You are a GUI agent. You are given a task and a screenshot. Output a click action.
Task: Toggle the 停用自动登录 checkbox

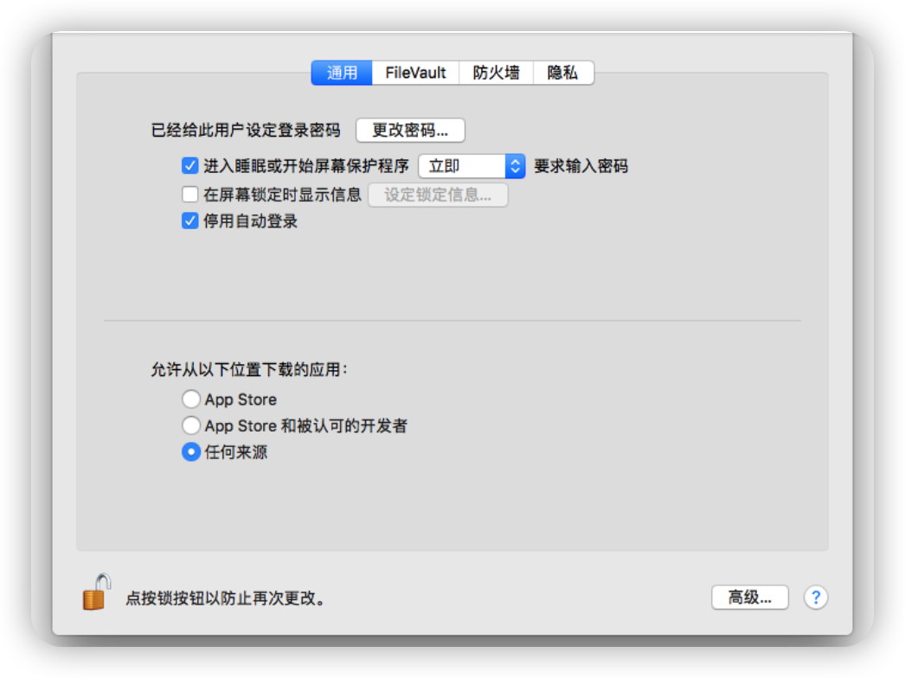(x=190, y=221)
